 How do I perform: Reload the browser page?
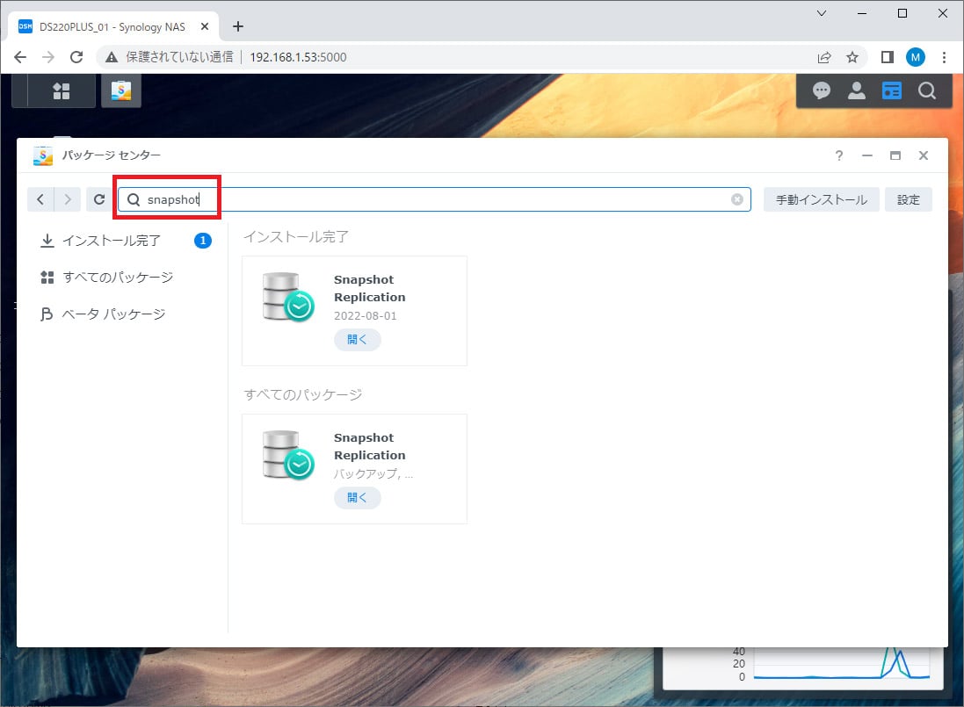coord(76,57)
